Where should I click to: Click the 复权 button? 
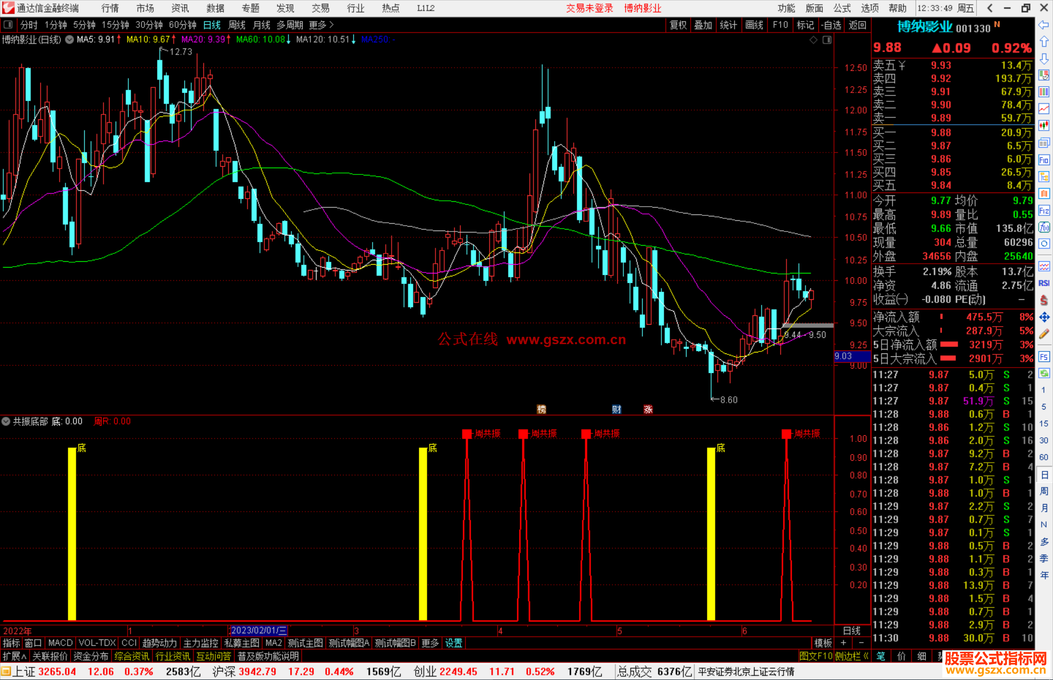(x=678, y=25)
